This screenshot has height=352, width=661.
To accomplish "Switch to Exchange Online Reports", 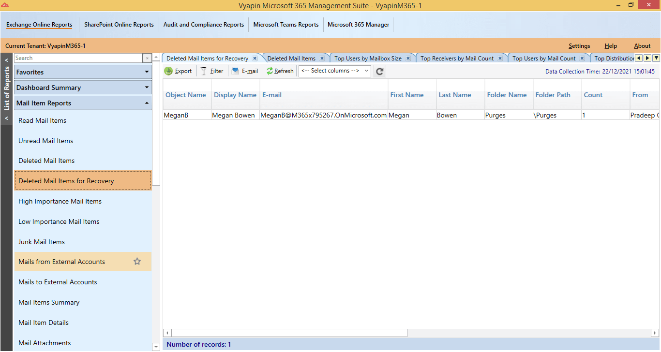I will 39,25.
